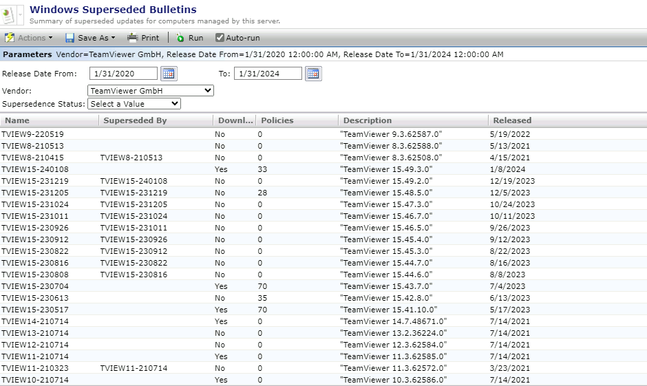Select the TVIEW15-231011 name cell
Image resolution: width=647 pixels, height=386 pixels.
point(35,216)
